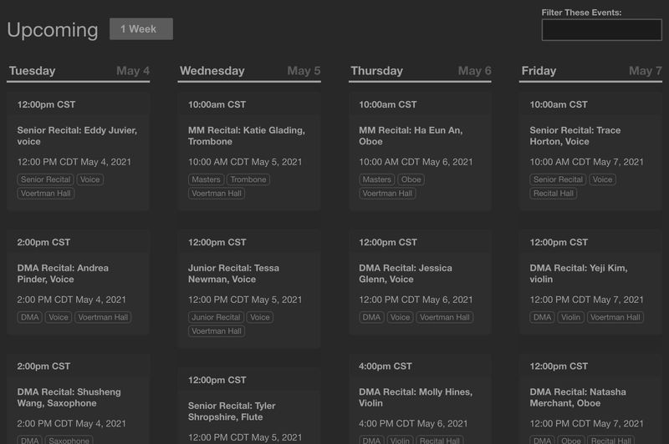
Task: Open DMA Recital: Jessica Glenn, Voice event
Action: click(406, 274)
